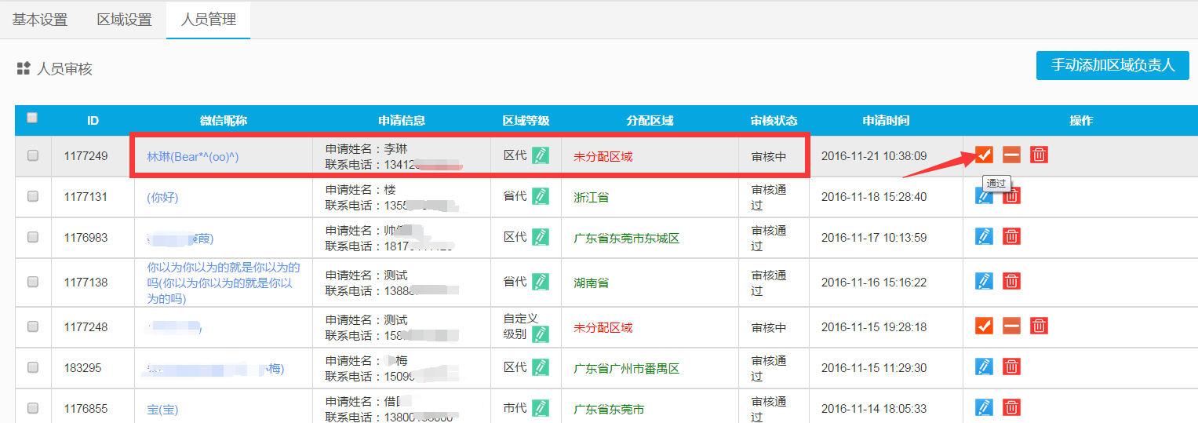The image size is (1198, 423).
Task: Approve applicant 1177248 with the checkmark icon
Action: tap(984, 326)
